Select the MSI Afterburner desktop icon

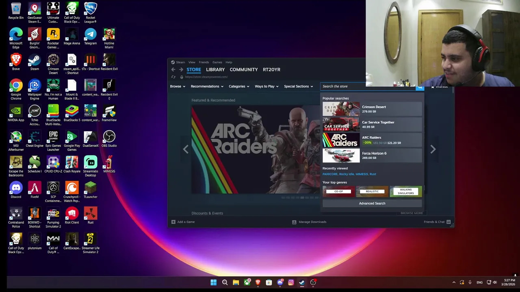pyautogui.click(x=16, y=140)
